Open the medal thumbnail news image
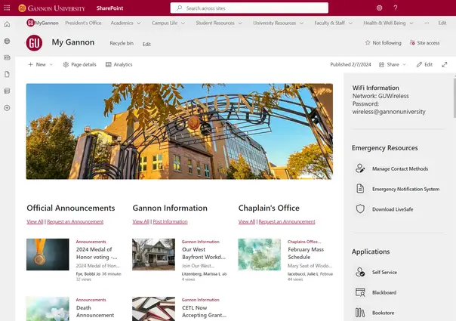Screen dimensions: 456x321 point(48,255)
